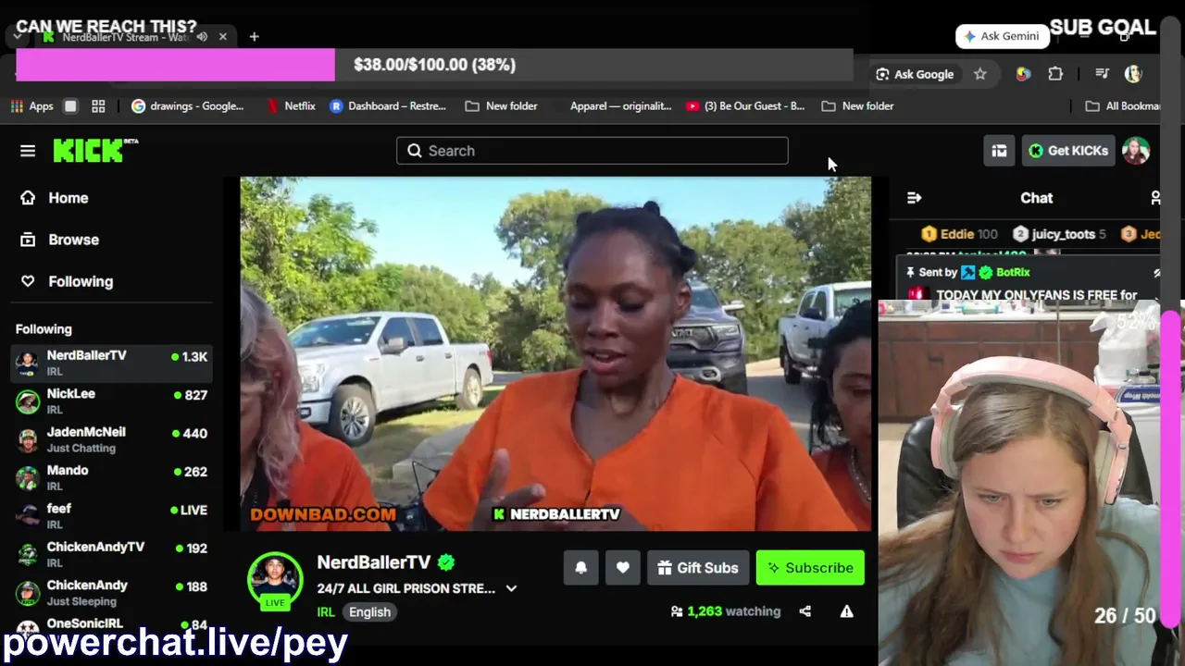Click the NerdBallerTV video player
The width and height of the screenshot is (1185, 666).
[555, 353]
